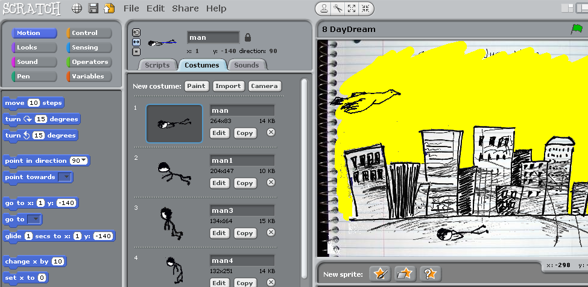Delete the man3 costume with X

271,232
